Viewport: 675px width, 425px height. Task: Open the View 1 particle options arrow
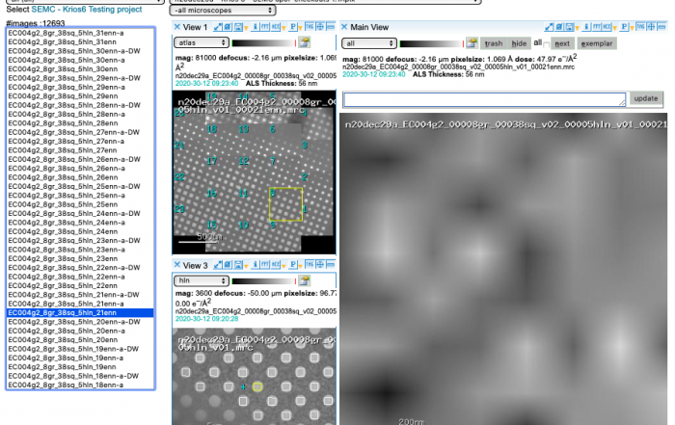coord(300,28)
